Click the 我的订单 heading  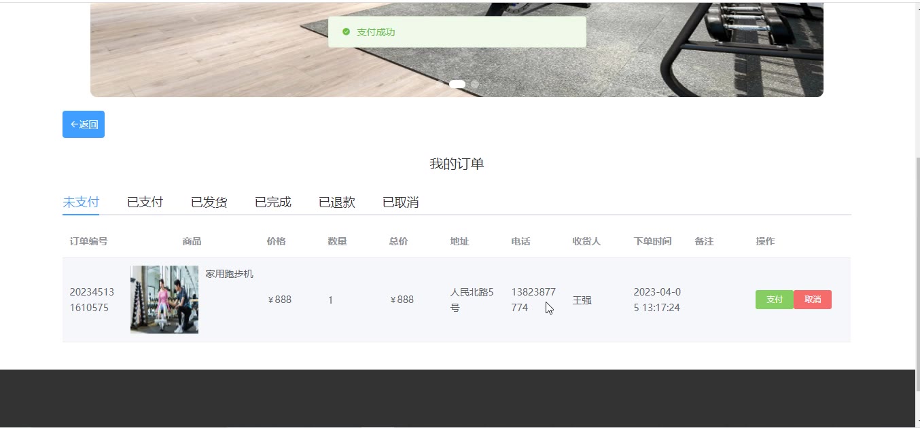[457, 164]
